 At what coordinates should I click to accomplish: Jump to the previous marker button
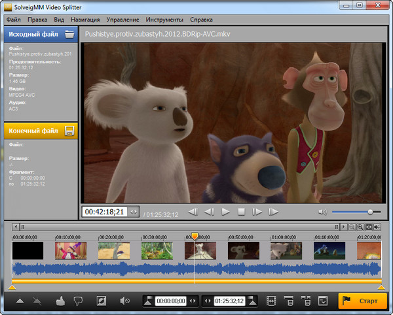(193, 212)
